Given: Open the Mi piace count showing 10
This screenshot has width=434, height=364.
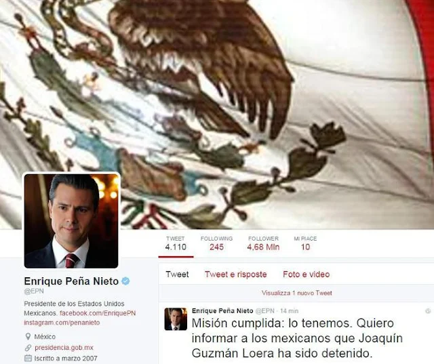Looking at the screenshot, I should [305, 243].
